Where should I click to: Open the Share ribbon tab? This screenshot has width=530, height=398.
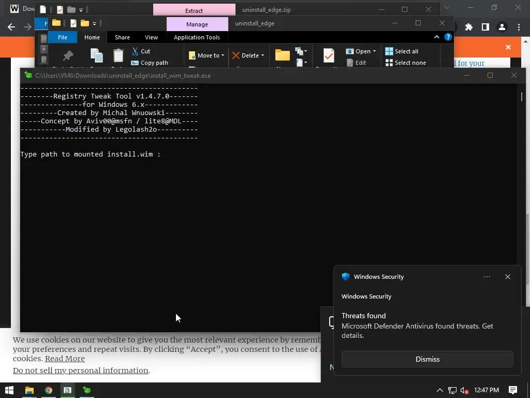point(122,37)
